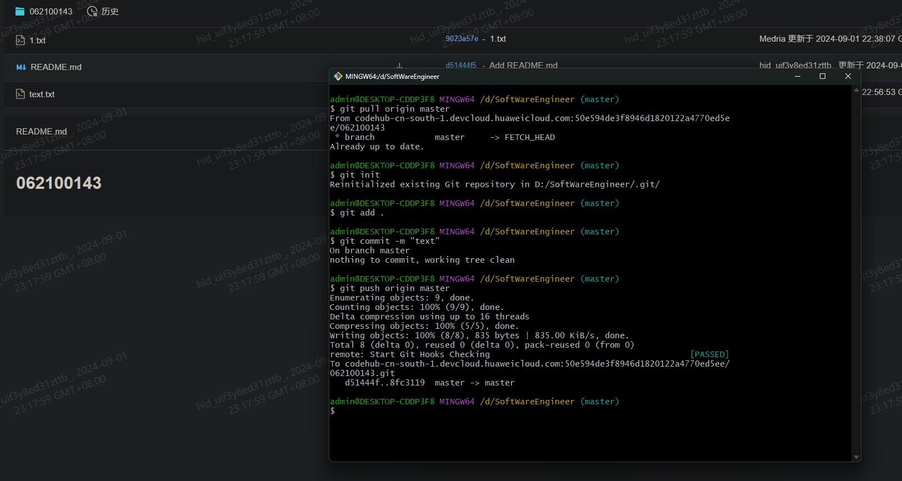Image resolution: width=902 pixels, height=481 pixels.
Task: Open commit 9023a57e
Action: (x=462, y=39)
